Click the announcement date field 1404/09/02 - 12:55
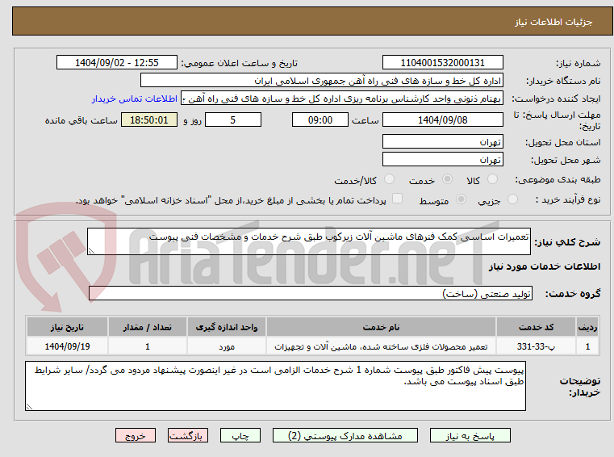 point(117,62)
